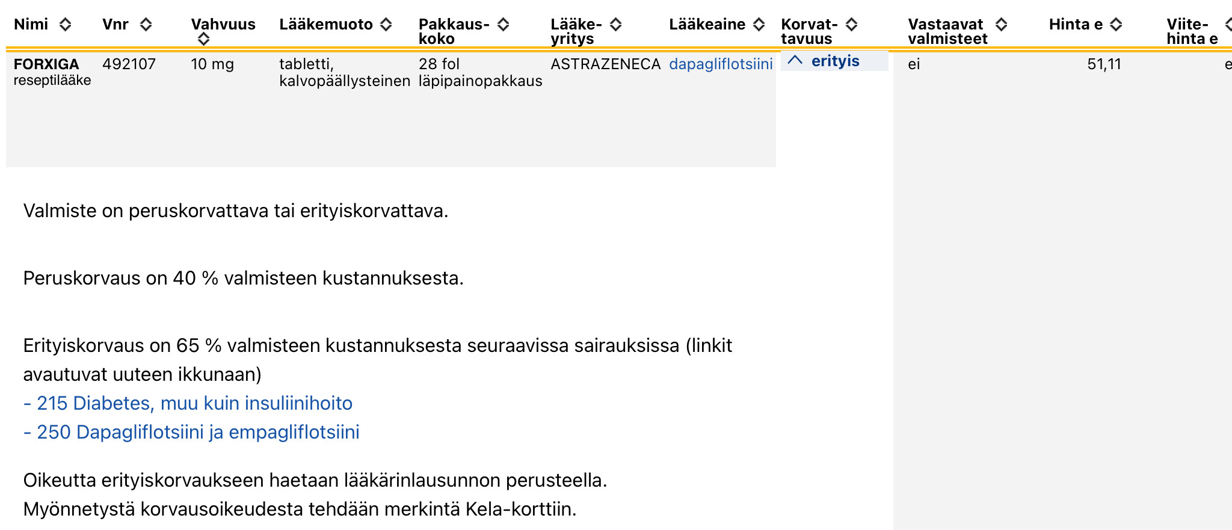Click the price value 51,11
1232x530 pixels.
(x=1104, y=64)
